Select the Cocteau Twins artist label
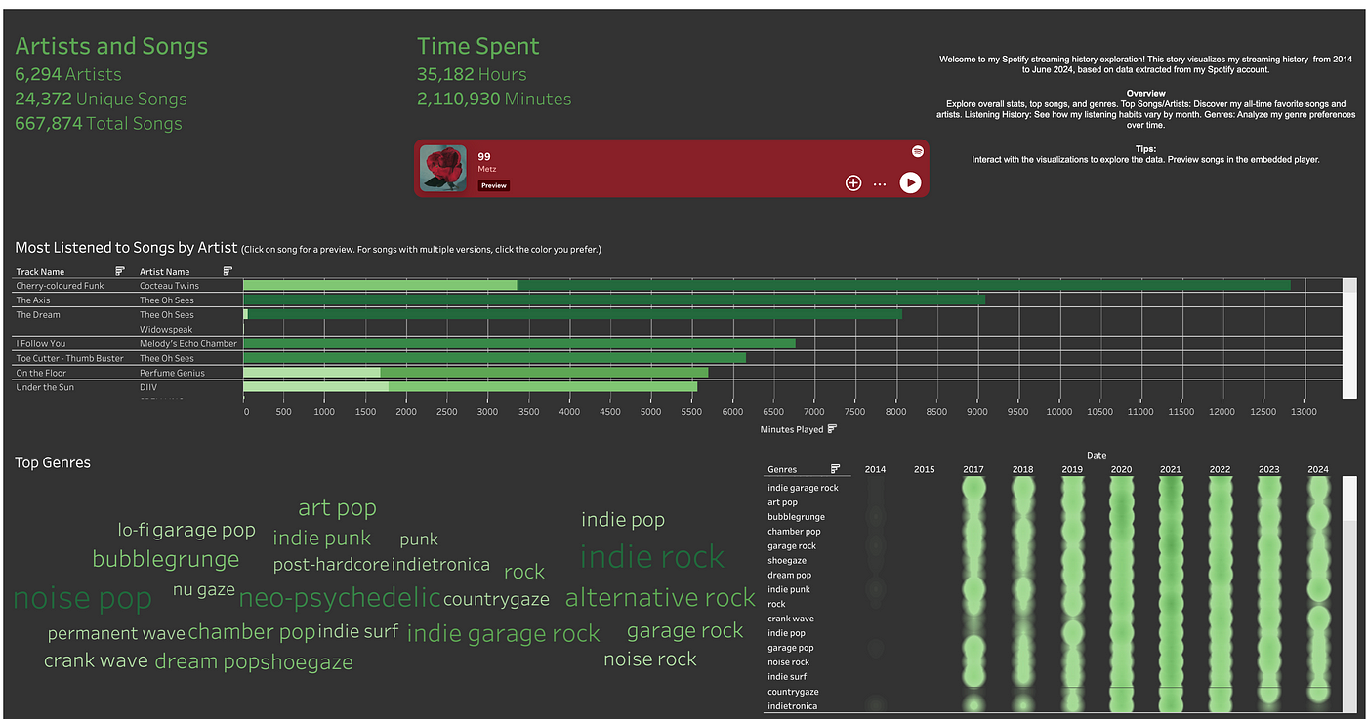This screenshot has height=719, width=1367. (171, 286)
